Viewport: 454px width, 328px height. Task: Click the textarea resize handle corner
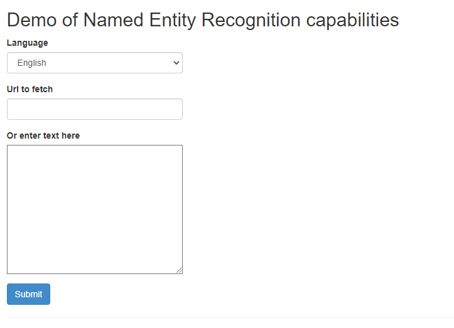[x=180, y=271]
